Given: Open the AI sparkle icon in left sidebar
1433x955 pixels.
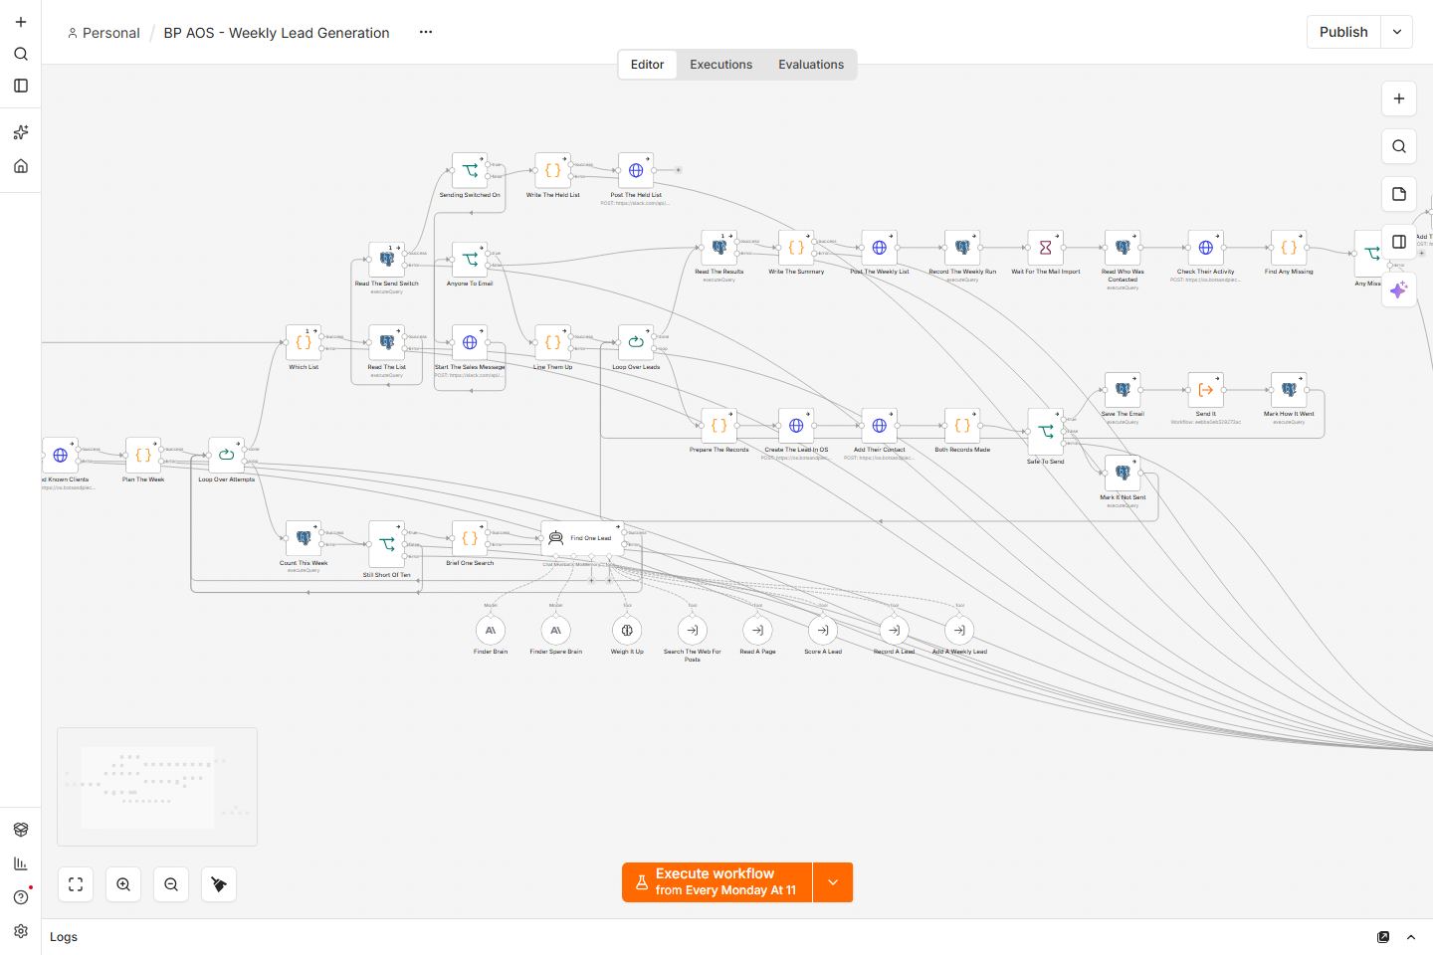Looking at the screenshot, I should pos(21,132).
